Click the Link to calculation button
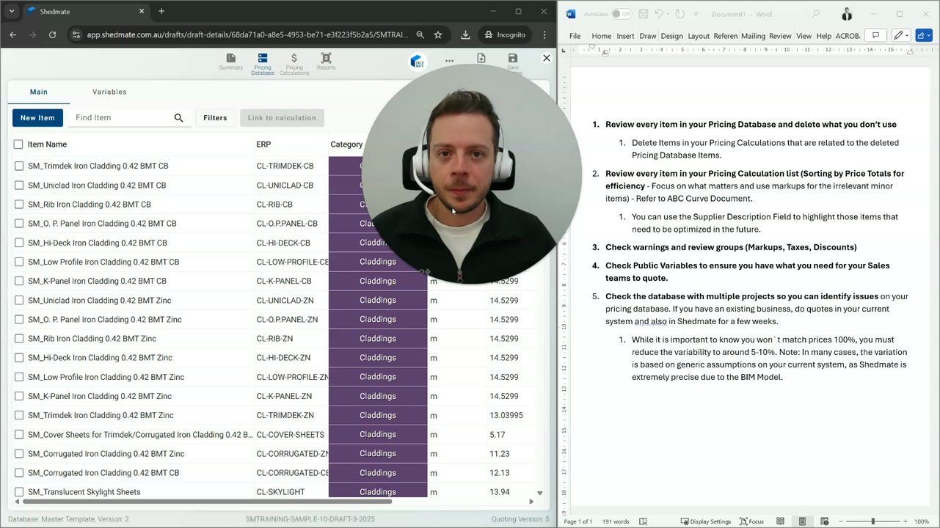Screen dimensions: 940x528 click(282, 117)
